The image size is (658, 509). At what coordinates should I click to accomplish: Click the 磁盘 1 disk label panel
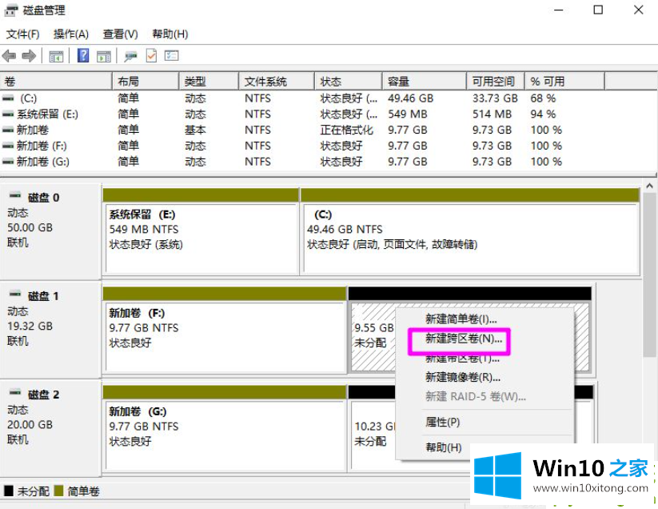coord(50,330)
